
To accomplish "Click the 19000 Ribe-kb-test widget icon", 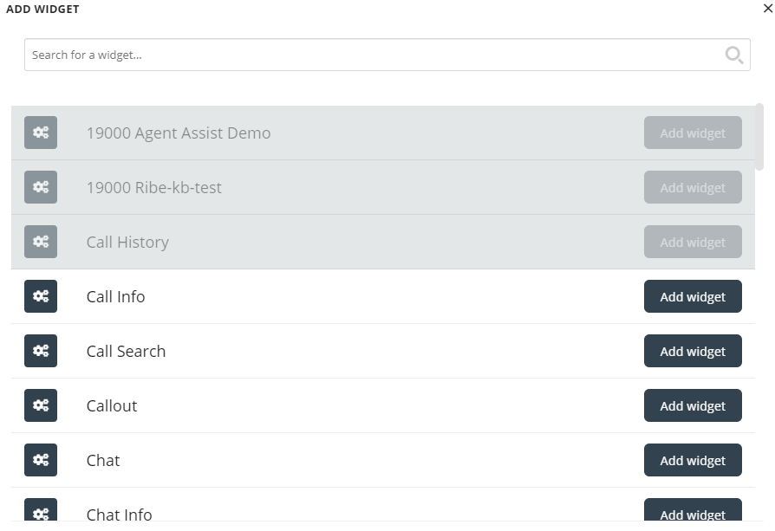I will click(41, 187).
